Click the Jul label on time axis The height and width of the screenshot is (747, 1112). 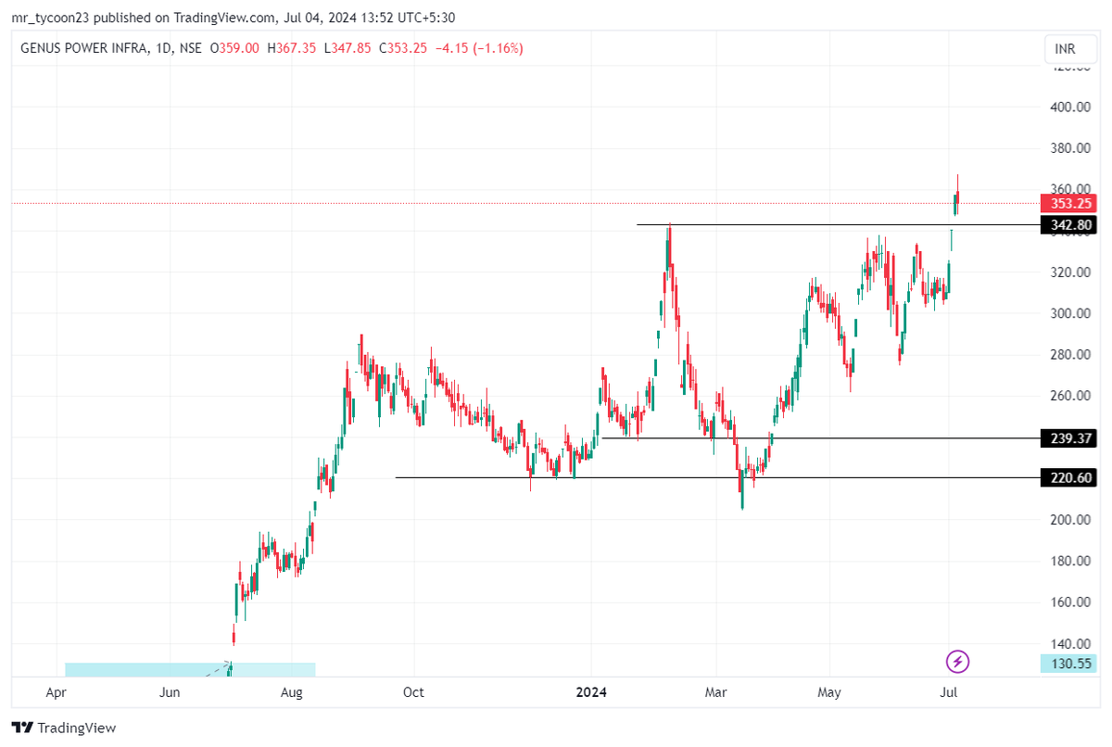click(948, 692)
